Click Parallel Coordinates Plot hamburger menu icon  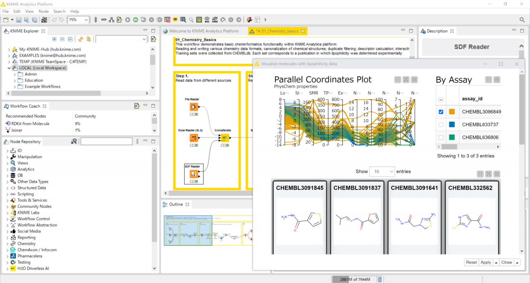[x=414, y=80]
